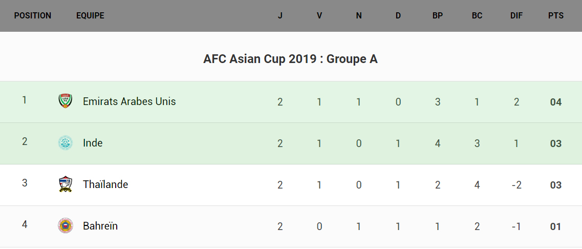
Task: Click the POSITION column header
Action: [x=33, y=16]
